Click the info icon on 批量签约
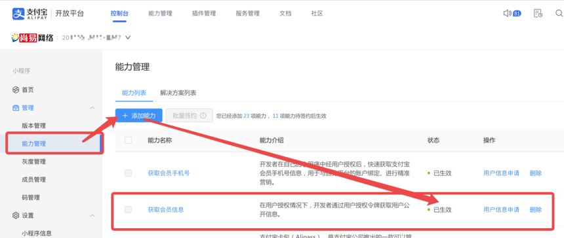Viewport: 564px width, 238px height. (203, 116)
